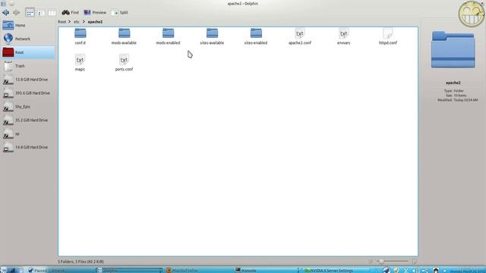The height and width of the screenshot is (273, 486).
Task: Click the large apache2 folder preview
Action: [x=453, y=49]
